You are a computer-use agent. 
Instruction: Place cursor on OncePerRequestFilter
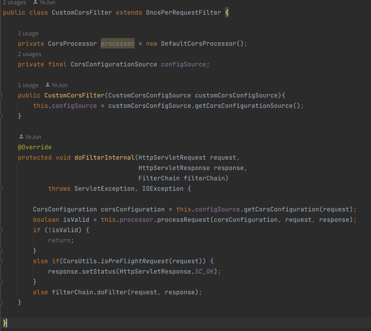183,13
